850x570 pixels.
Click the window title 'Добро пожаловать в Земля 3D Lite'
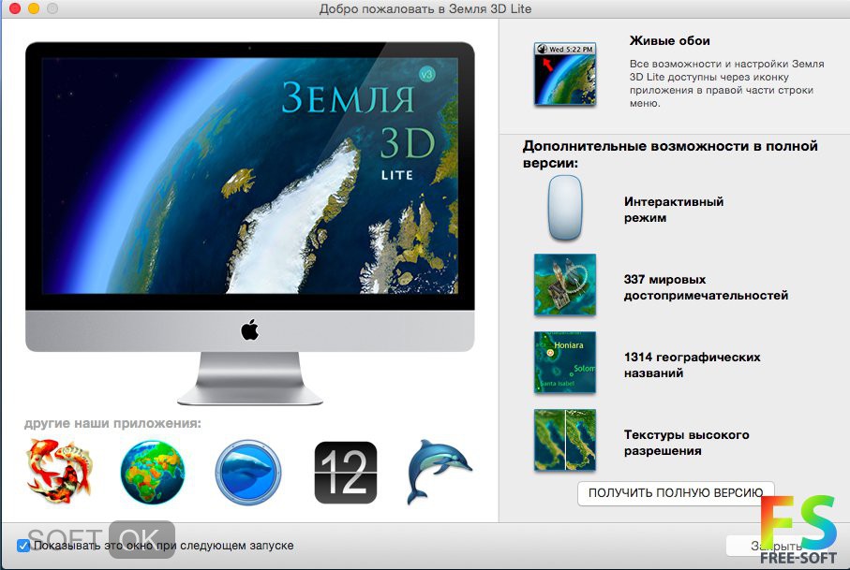425,8
